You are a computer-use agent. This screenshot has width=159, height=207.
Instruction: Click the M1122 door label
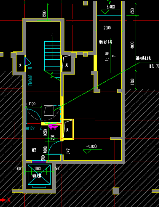(30, 128)
